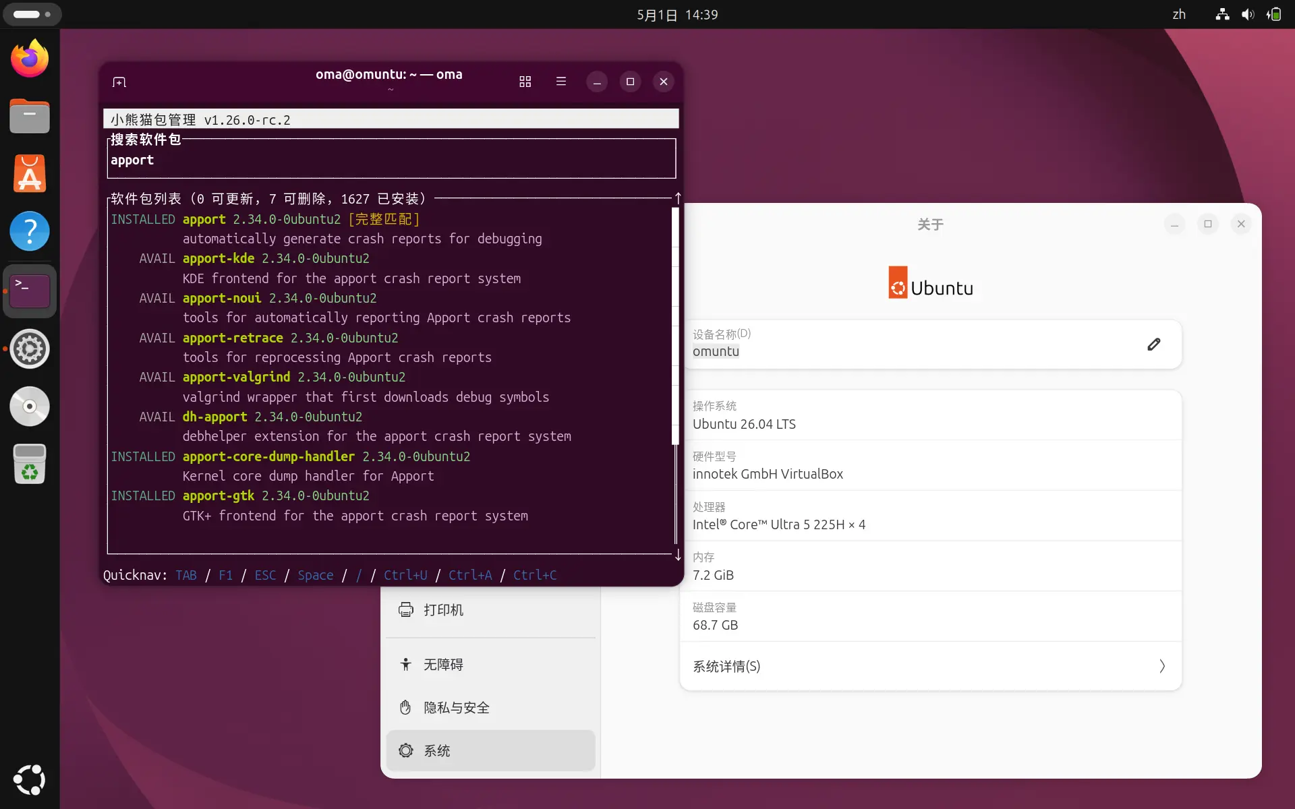
Task: Maximize the 关于 settings window
Action: tap(1208, 224)
